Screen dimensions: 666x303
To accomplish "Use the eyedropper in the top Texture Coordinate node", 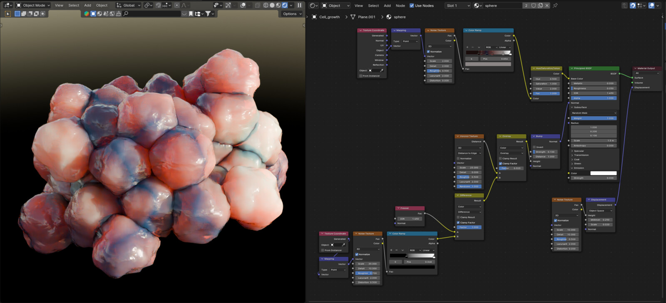I will 382,70.
